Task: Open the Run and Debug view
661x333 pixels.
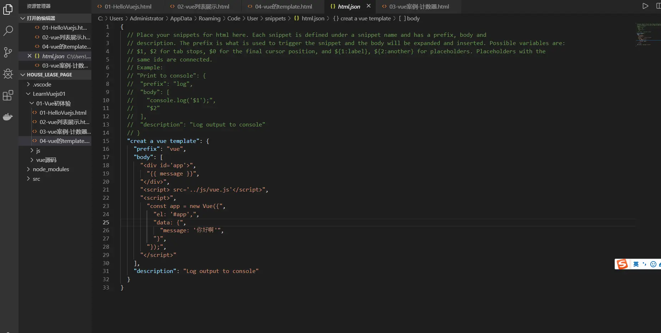Action: pyautogui.click(x=8, y=74)
